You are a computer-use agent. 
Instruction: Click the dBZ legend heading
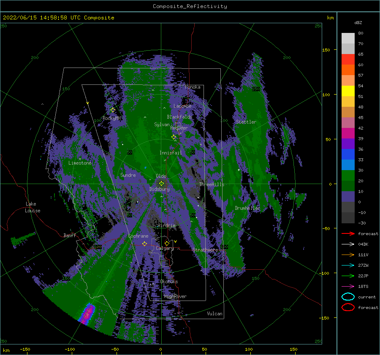(x=358, y=23)
